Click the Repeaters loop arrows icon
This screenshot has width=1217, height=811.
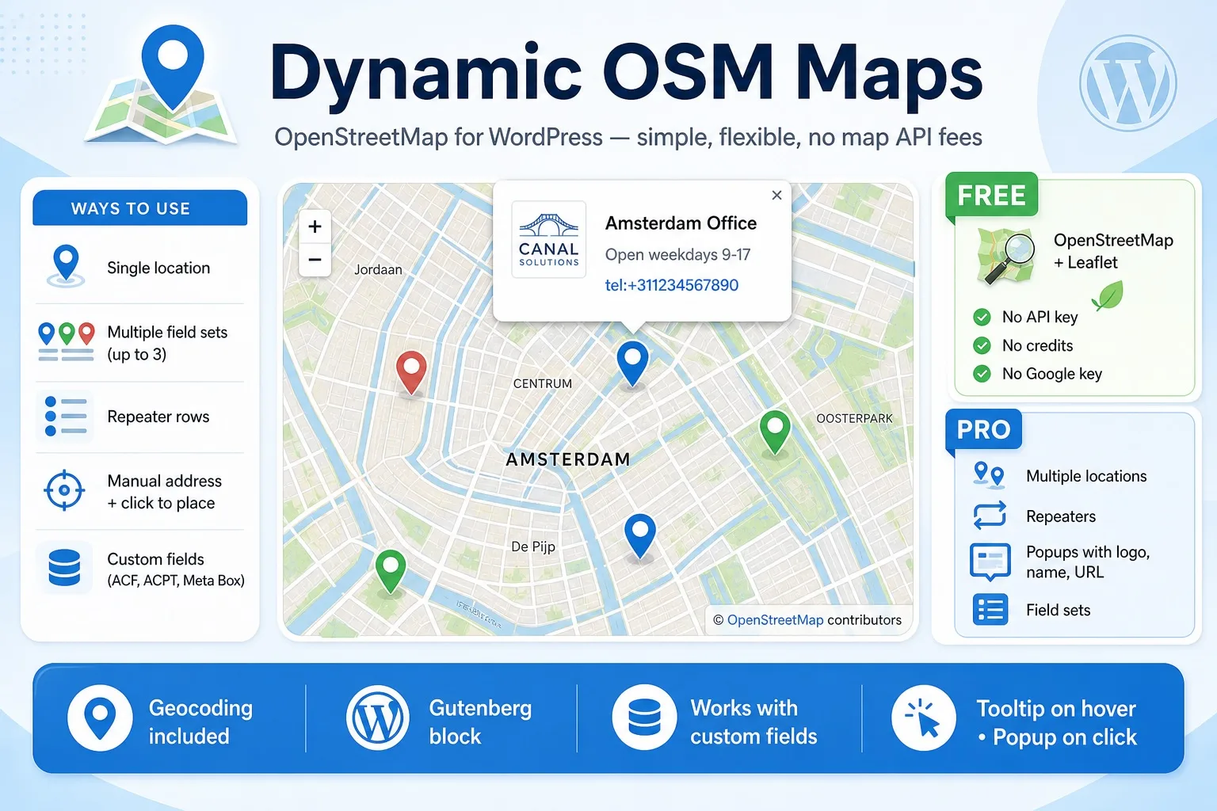pyautogui.click(x=990, y=516)
